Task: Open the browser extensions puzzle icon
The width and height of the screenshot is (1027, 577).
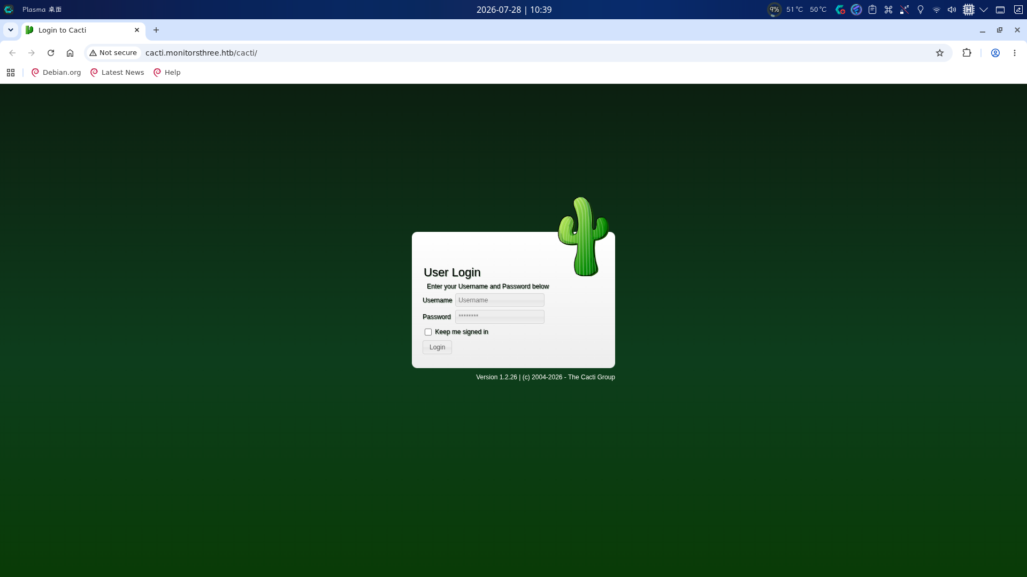Action: click(x=967, y=53)
